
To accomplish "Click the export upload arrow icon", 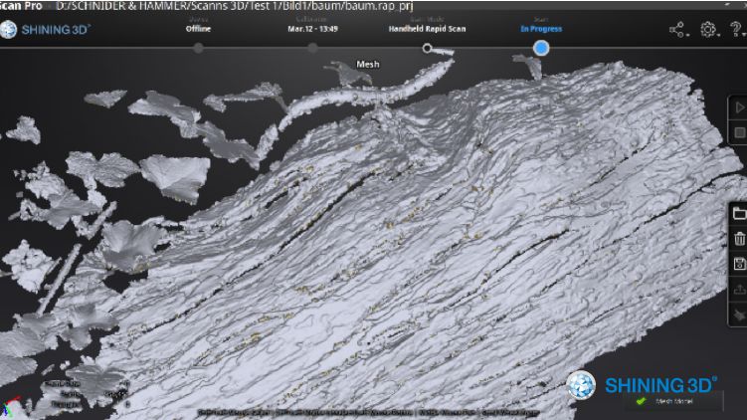I will pyautogui.click(x=739, y=289).
